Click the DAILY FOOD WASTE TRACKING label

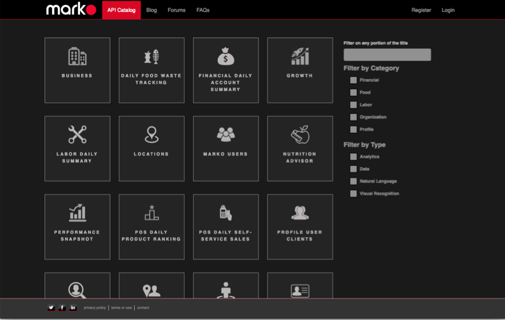tap(151, 79)
